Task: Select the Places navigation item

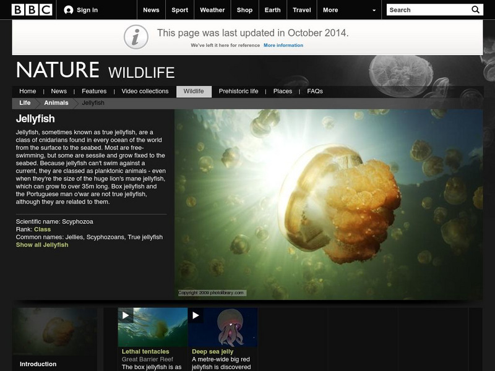Action: (282, 90)
